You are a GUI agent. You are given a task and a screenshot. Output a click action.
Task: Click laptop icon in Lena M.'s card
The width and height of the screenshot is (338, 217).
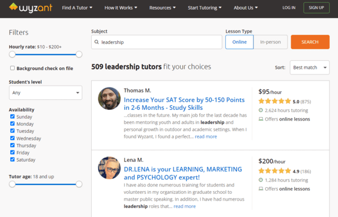(261, 189)
